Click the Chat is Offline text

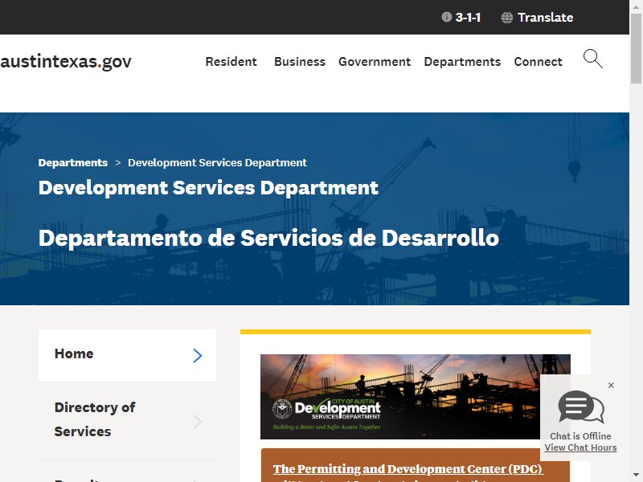580,436
